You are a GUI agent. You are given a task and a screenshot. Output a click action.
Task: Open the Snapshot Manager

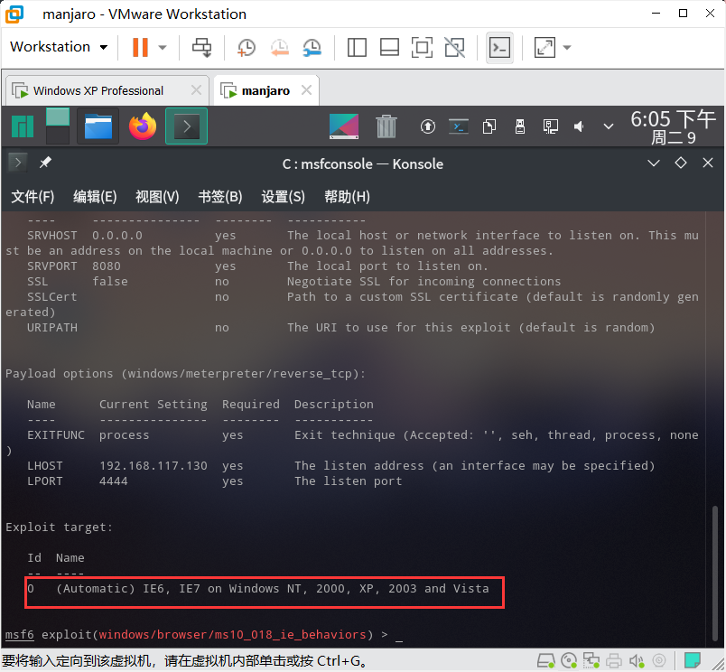(x=312, y=47)
